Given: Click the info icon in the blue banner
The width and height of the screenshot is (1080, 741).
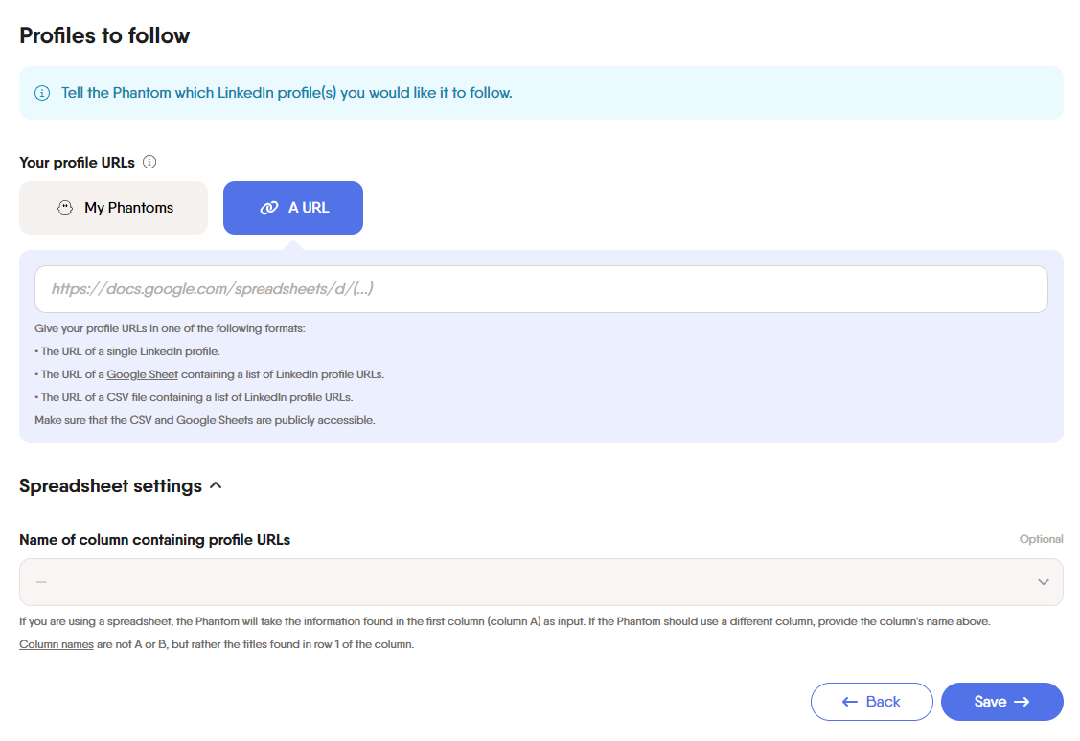Looking at the screenshot, I should [x=42, y=93].
